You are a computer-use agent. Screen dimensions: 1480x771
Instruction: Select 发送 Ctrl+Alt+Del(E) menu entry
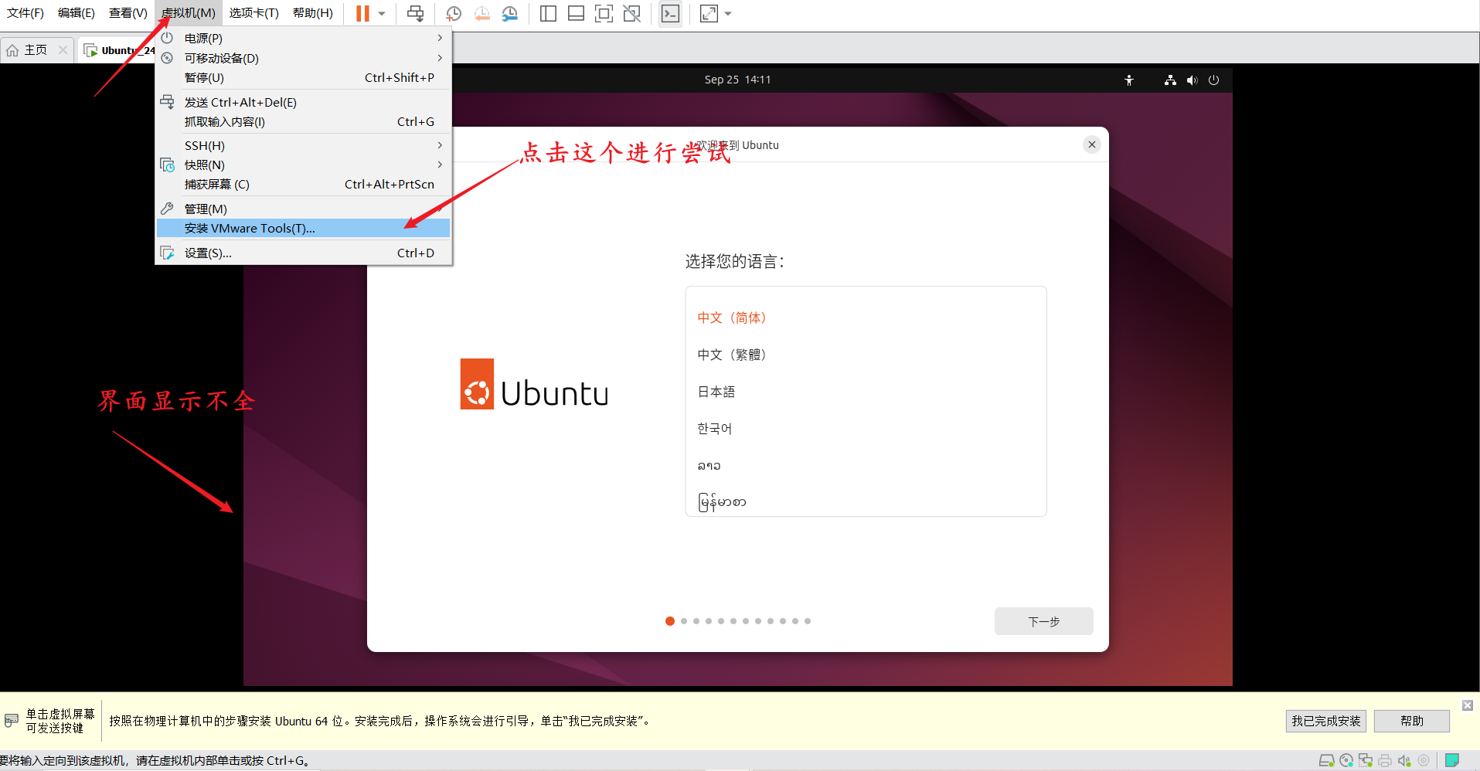click(303, 102)
